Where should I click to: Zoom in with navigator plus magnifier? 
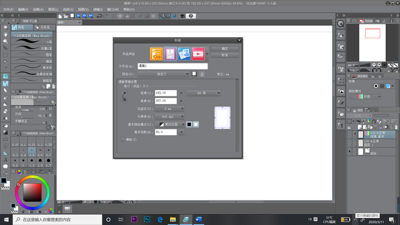pos(379,65)
